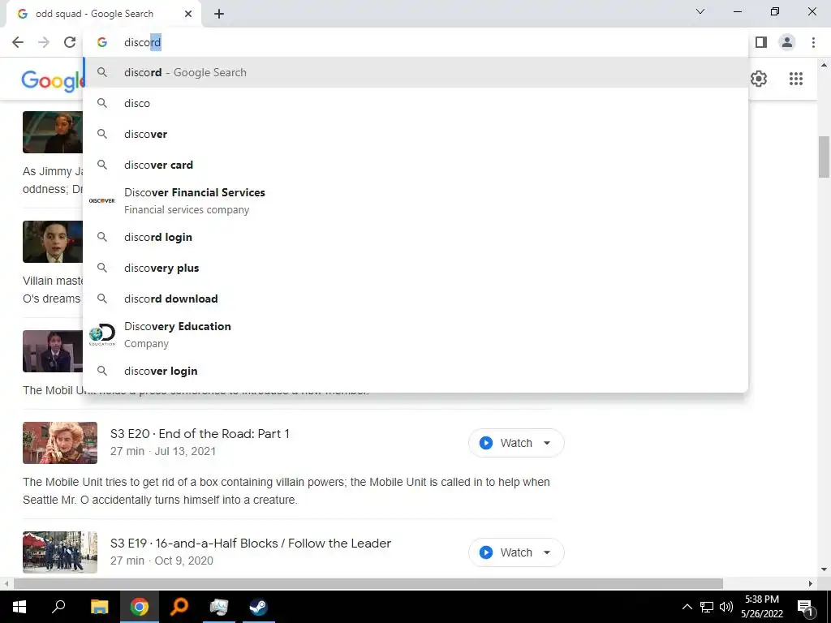This screenshot has width=831, height=623.
Task: Open the orange magnifier app in taskbar
Action: [179, 607]
